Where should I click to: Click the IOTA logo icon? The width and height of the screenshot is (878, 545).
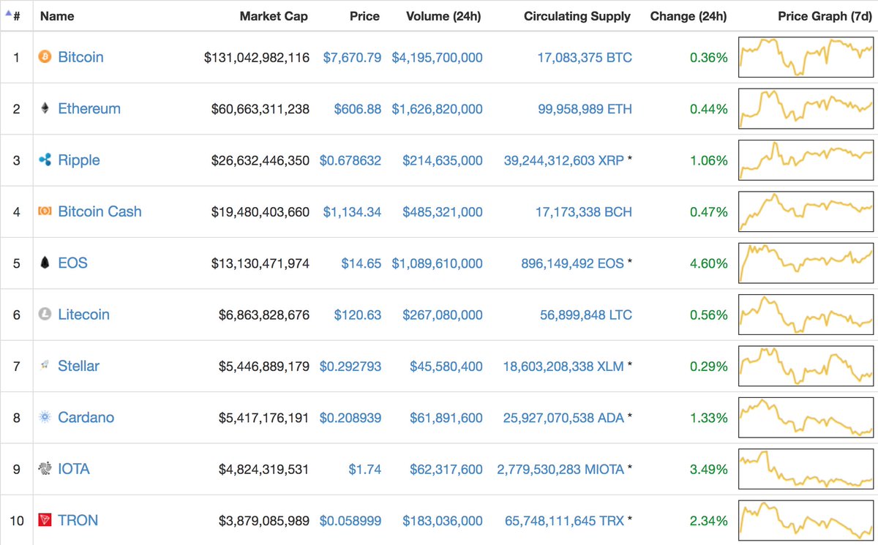click(x=45, y=469)
